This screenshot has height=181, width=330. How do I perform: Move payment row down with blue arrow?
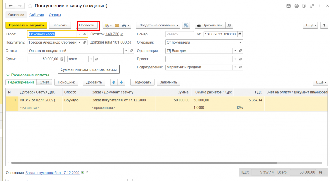[121, 82]
